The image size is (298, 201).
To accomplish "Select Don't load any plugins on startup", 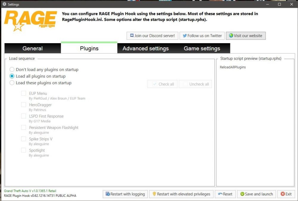I will tap(12, 70).
